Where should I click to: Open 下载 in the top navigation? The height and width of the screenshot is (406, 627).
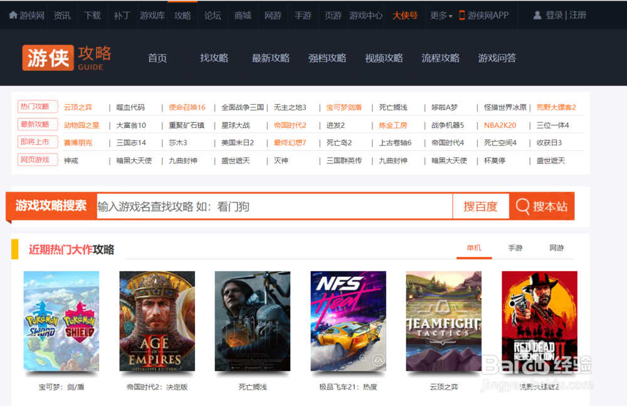92,15
